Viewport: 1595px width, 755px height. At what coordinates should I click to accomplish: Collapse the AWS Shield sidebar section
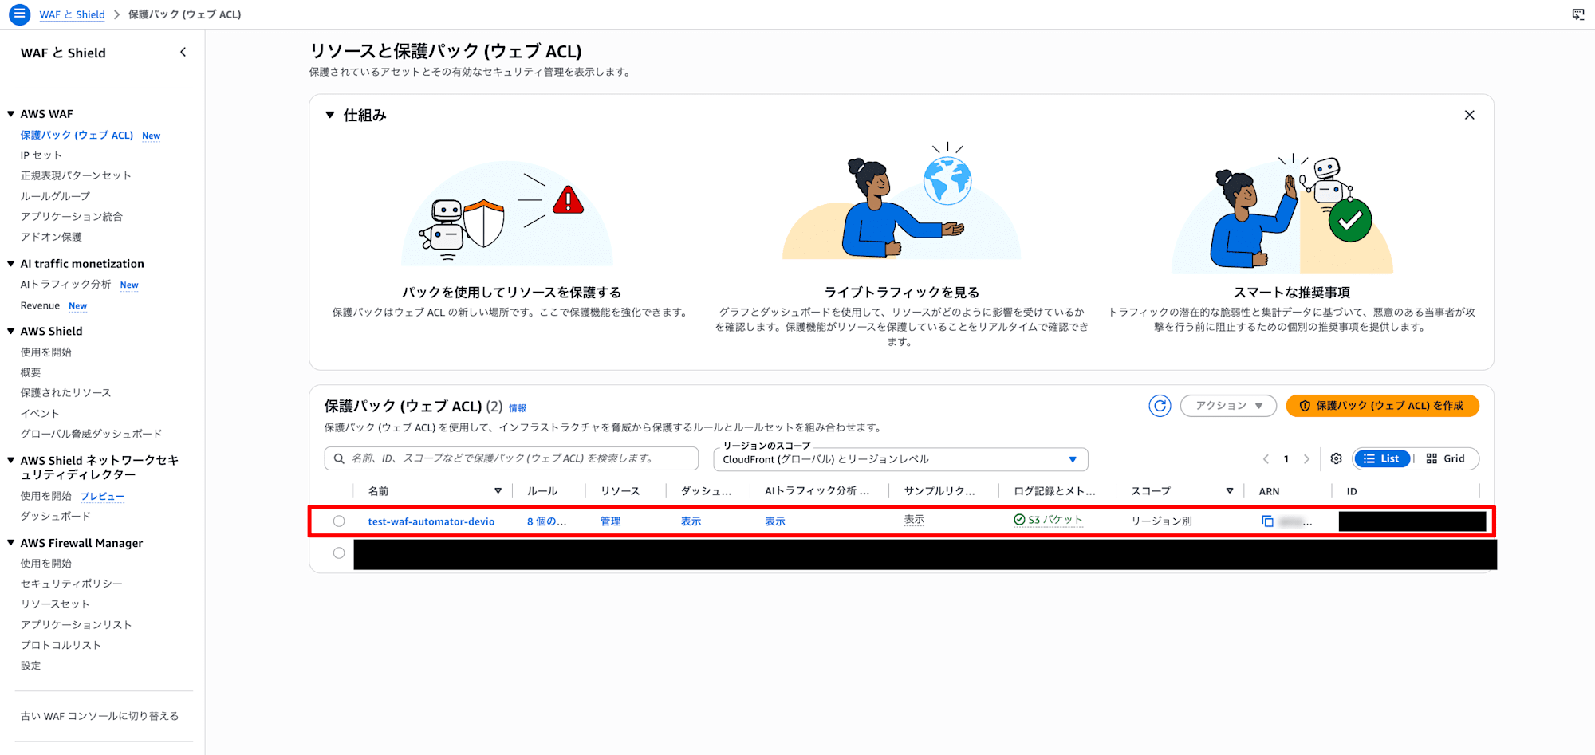click(x=11, y=331)
